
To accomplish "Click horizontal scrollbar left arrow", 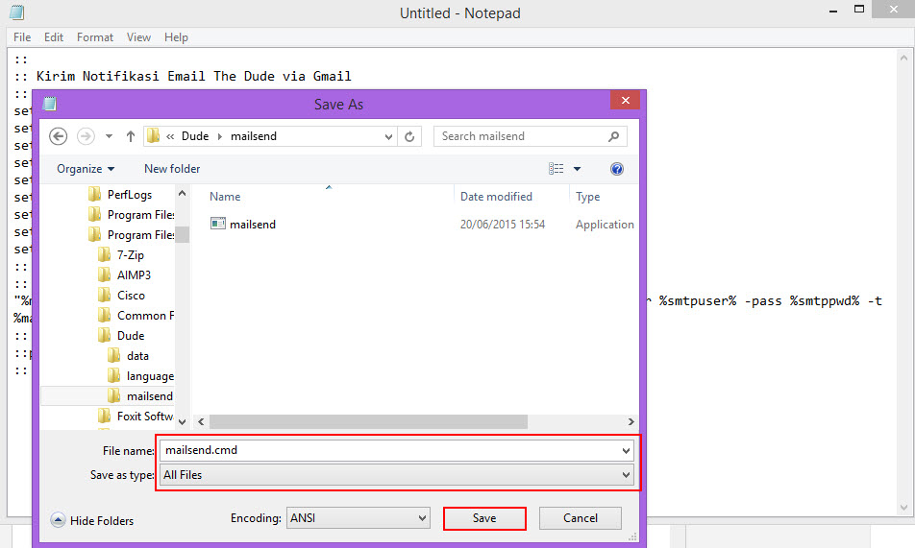I will coord(201,421).
